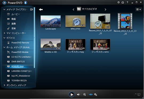144x99 pixels.
Task: Collapse デバイス section
Action: point(4,38)
